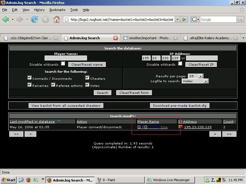Image resolution: width=246 pixels, height=184 pixels.
Task: Click the first IP octet field 195
Action: coord(146,58)
